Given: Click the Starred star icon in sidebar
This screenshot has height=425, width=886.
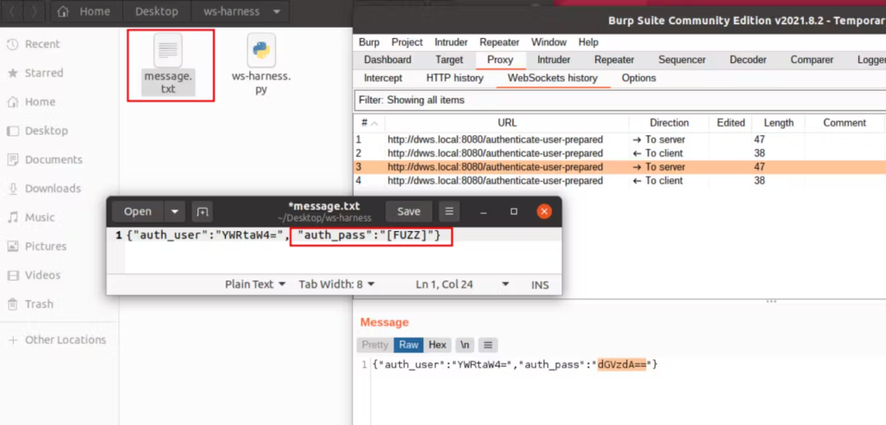Looking at the screenshot, I should click(12, 73).
